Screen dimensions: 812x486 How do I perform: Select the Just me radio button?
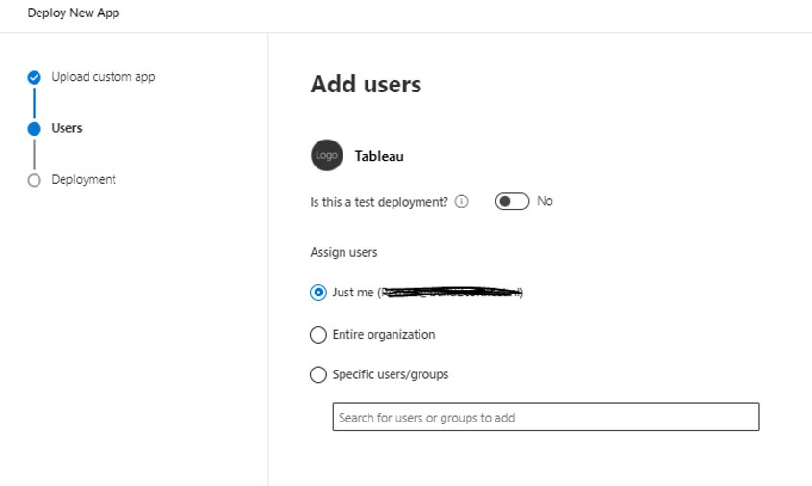point(318,293)
